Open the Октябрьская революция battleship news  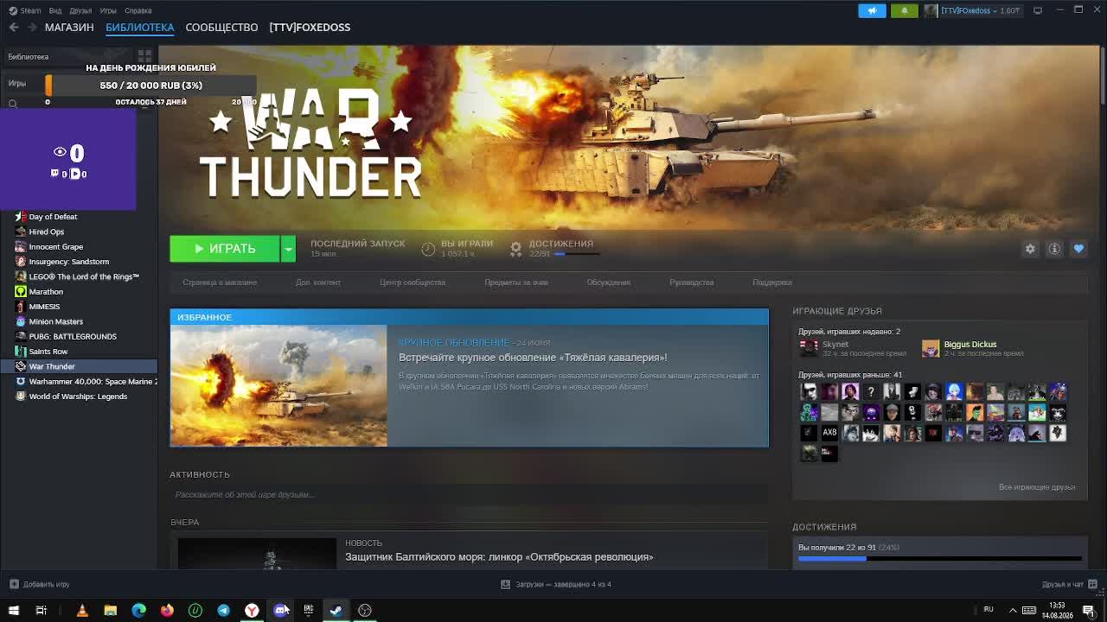pyautogui.click(x=499, y=557)
